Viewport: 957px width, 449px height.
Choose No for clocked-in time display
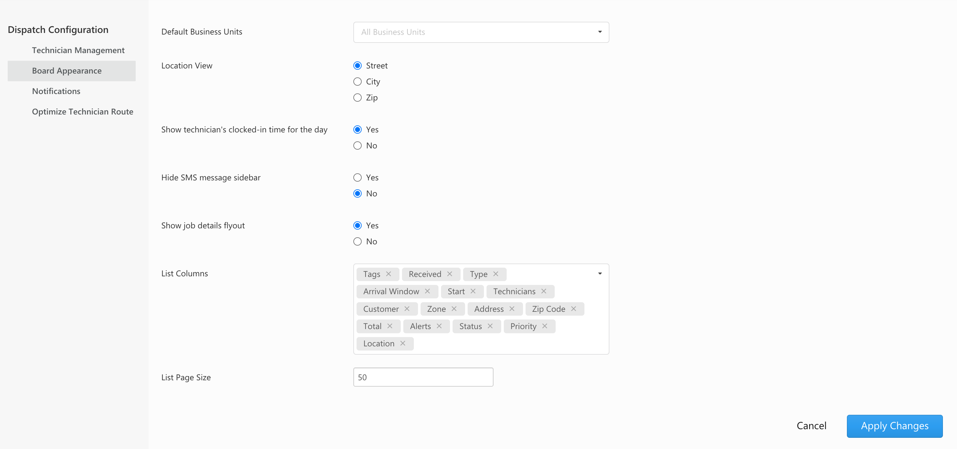[358, 146]
